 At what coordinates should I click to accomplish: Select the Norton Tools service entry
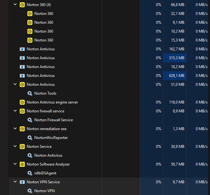tap(45, 93)
